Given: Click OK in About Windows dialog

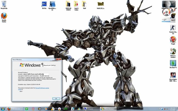Looking at the screenshot, I should 56,99.
